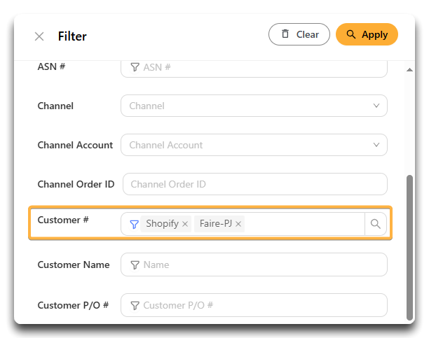This screenshot has width=429, height=338.
Task: Remove the Faire-PJ tag
Action: click(x=238, y=224)
